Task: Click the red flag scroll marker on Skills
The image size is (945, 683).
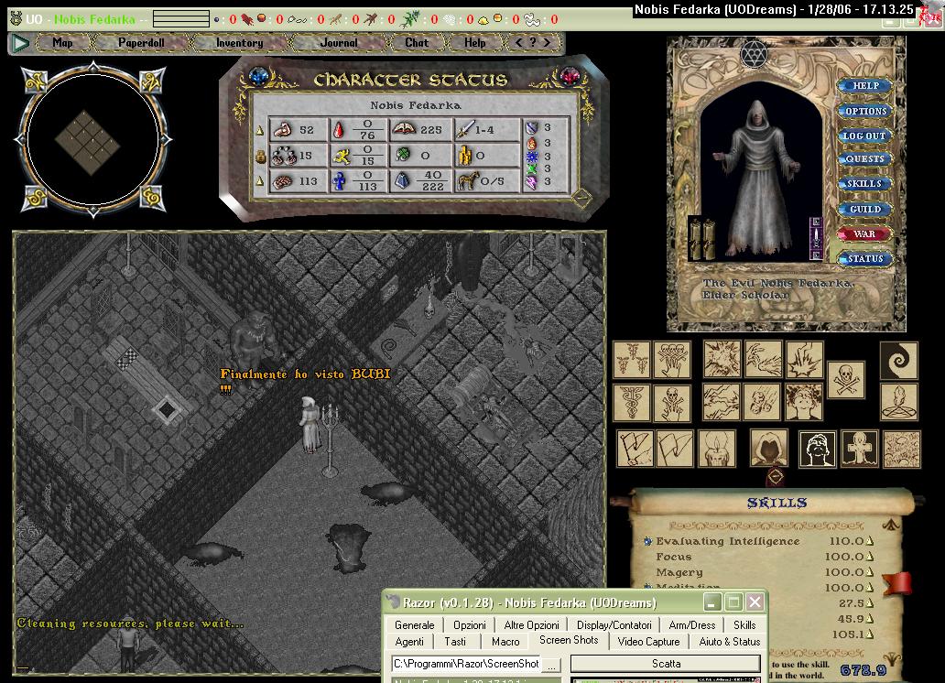Action: [x=897, y=583]
